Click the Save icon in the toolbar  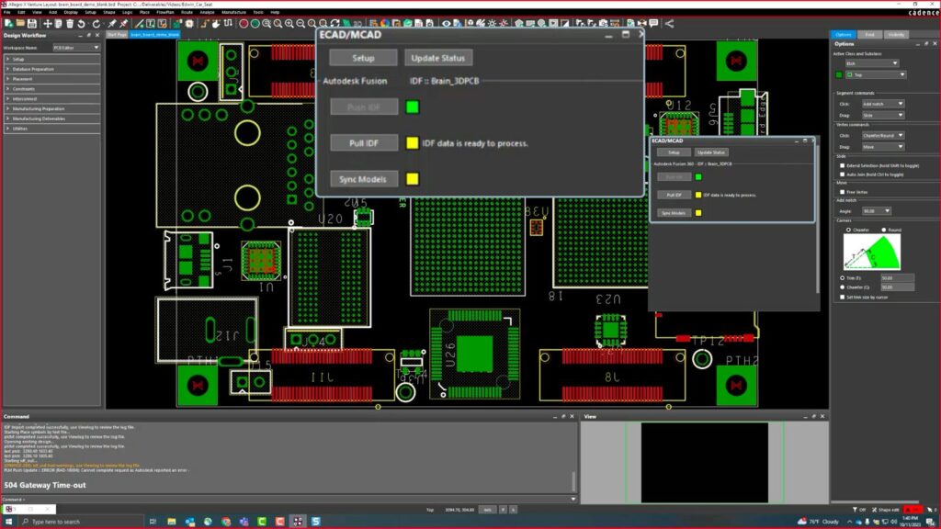[x=31, y=23]
